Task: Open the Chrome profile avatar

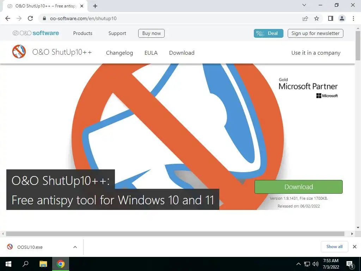Action: (342, 18)
